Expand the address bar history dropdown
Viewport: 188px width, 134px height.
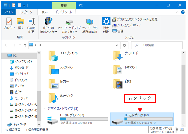117,45
